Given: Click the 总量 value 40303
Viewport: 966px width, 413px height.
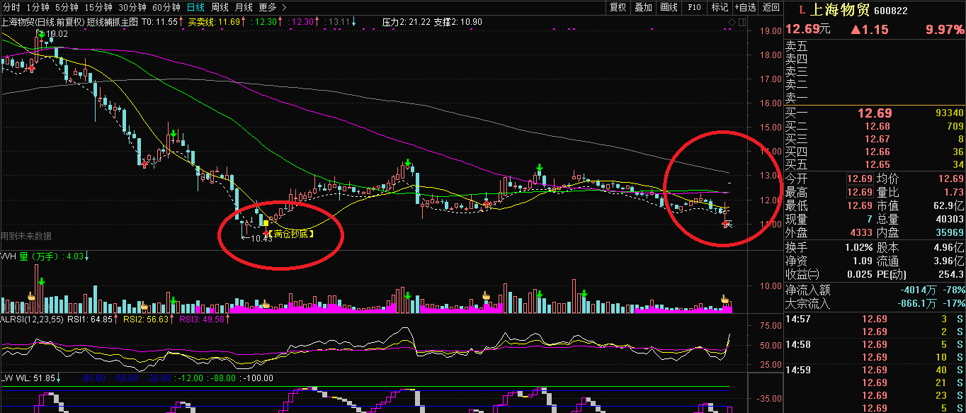Looking at the screenshot, I should coord(950,220).
